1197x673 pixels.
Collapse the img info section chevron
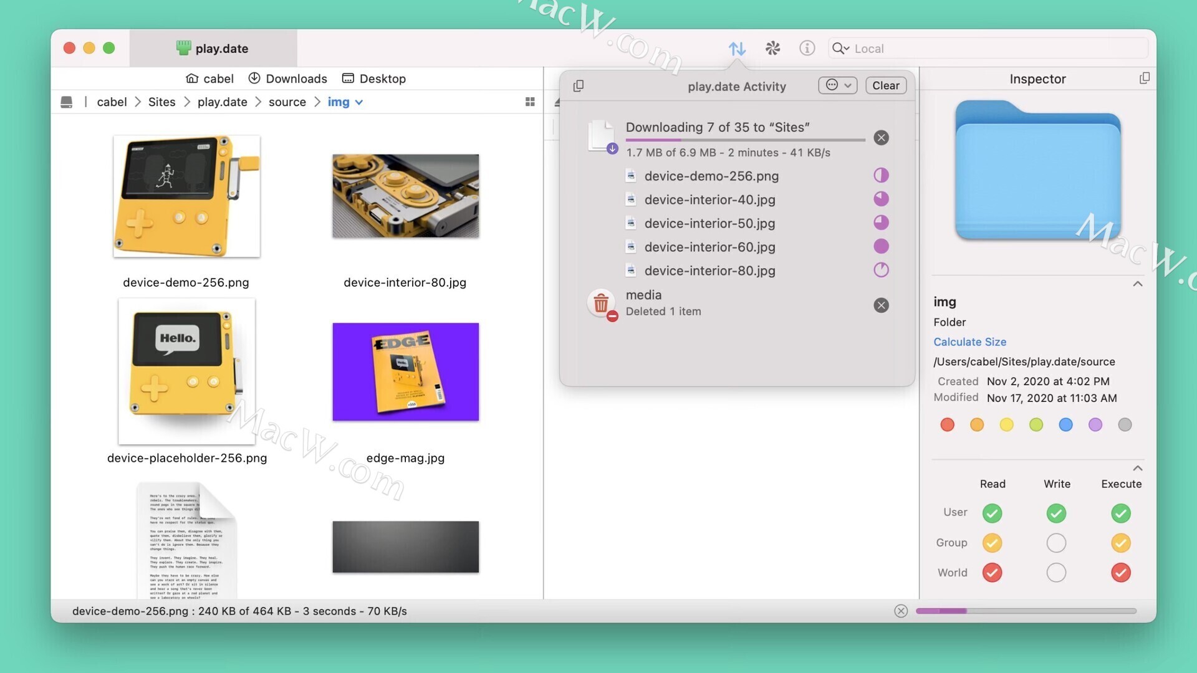point(1138,284)
